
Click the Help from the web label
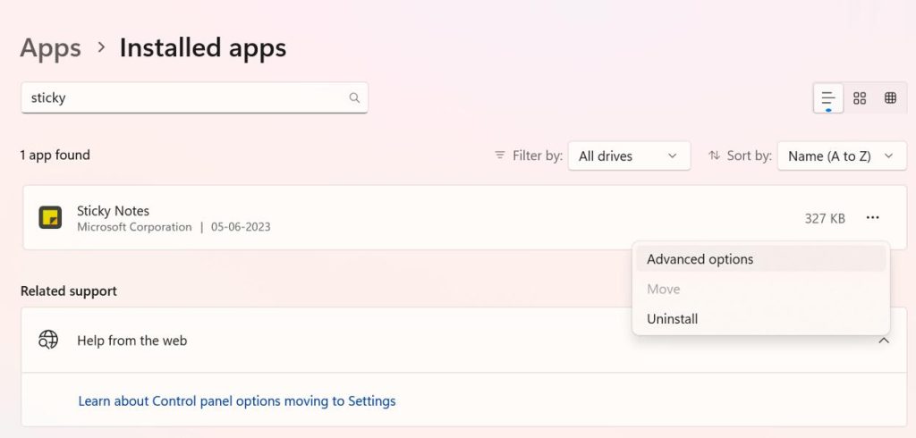132,341
